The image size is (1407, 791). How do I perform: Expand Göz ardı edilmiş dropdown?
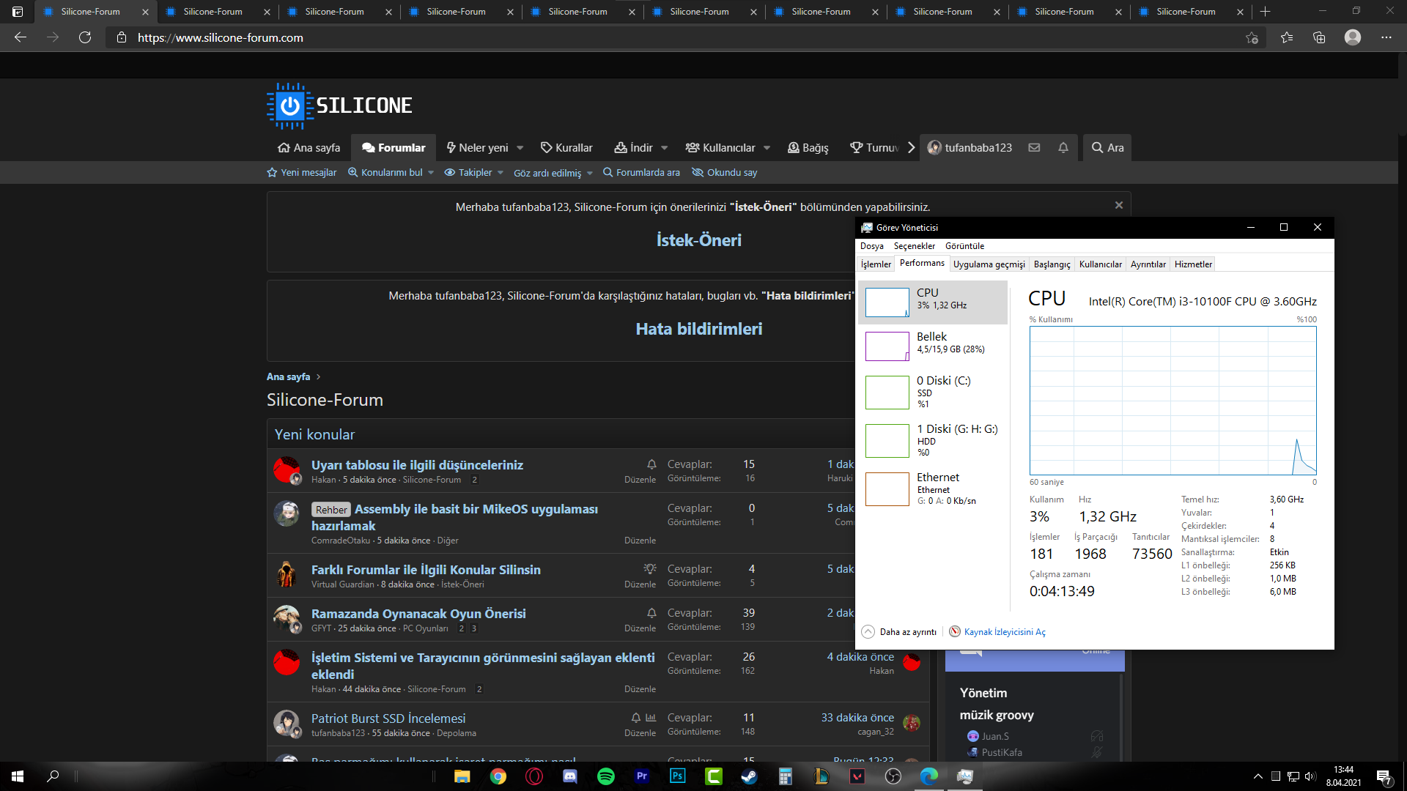[590, 174]
